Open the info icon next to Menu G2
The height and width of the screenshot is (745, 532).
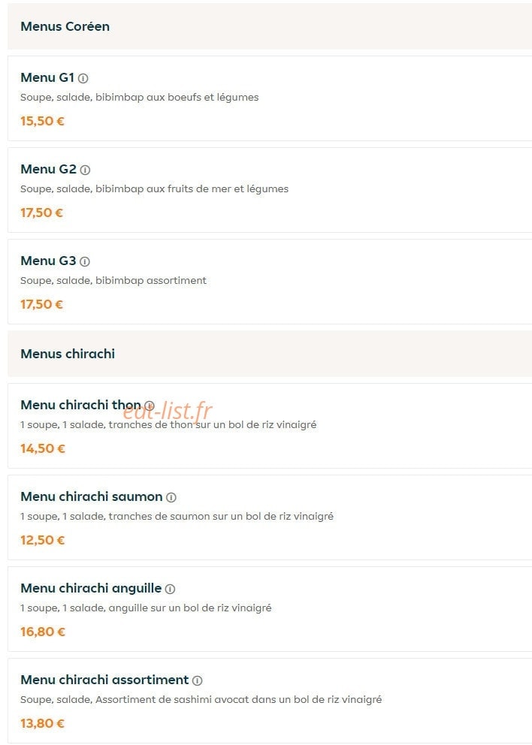(85, 170)
